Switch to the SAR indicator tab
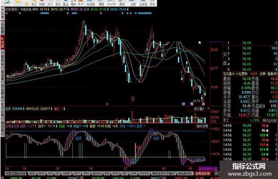This screenshot has width=278, height=179. coord(133,173)
